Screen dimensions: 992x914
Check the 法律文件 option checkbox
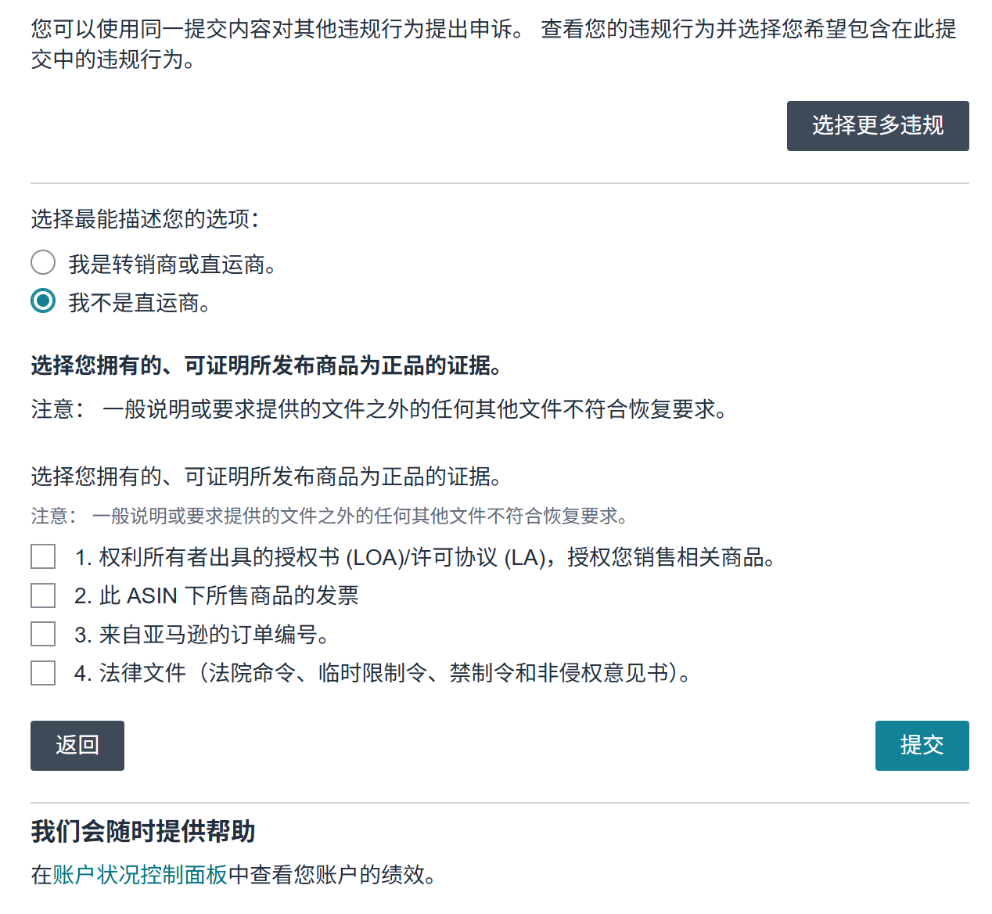coord(43,673)
